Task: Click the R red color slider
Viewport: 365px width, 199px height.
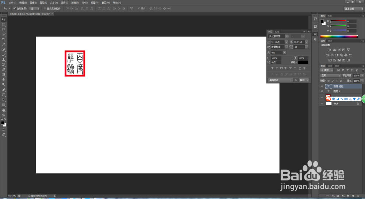Action: click(x=338, y=21)
